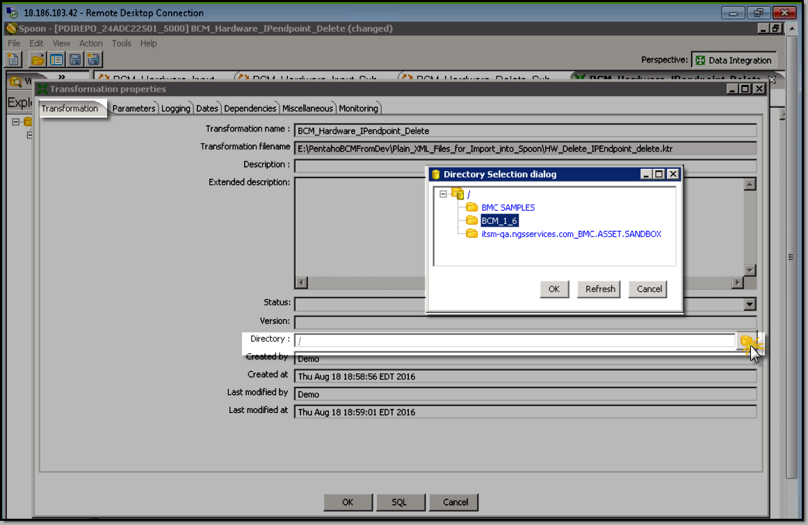Collapse the root directory tree node
This screenshot has width=808, height=525.
pos(442,194)
